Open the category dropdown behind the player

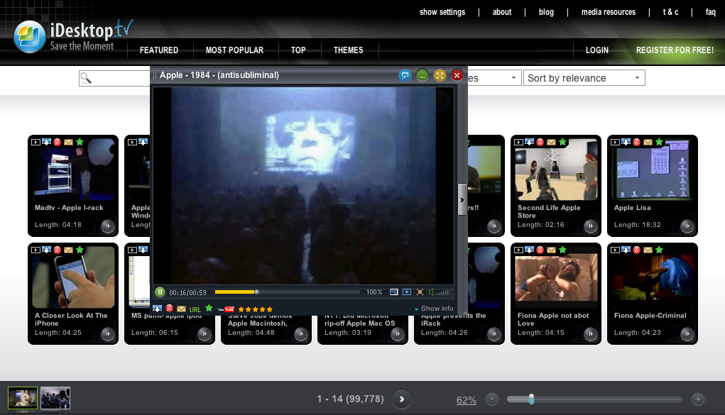pos(494,78)
